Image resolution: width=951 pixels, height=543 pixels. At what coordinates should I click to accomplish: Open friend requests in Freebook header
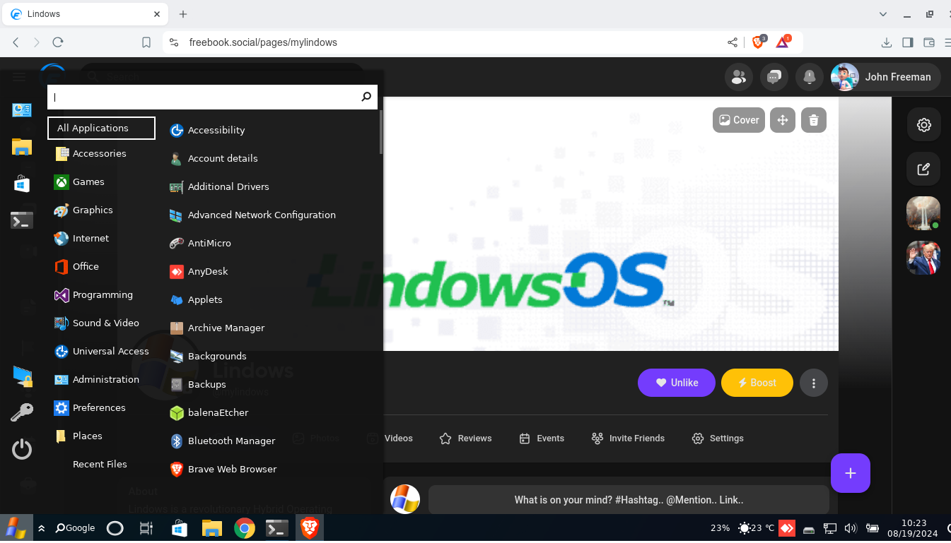tap(739, 77)
